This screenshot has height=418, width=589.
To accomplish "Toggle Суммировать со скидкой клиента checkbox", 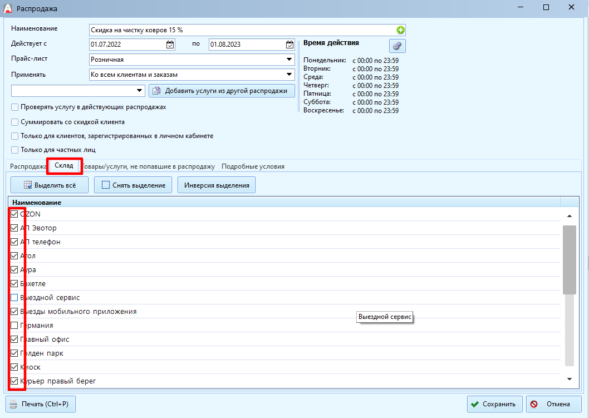I will pyautogui.click(x=14, y=122).
